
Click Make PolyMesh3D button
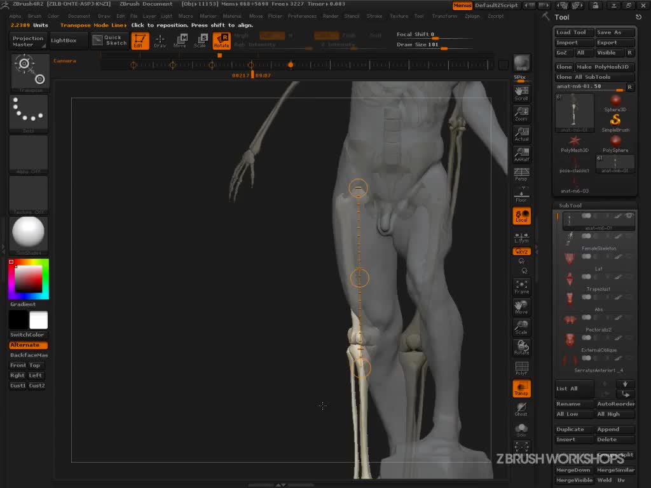point(605,67)
